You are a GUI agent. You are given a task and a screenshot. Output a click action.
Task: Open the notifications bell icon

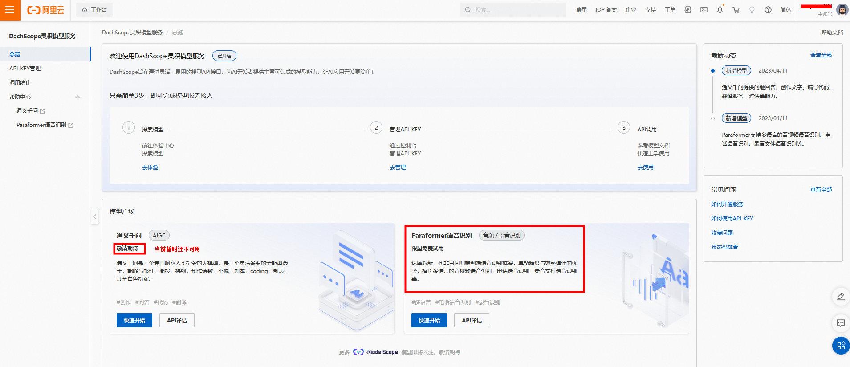720,10
